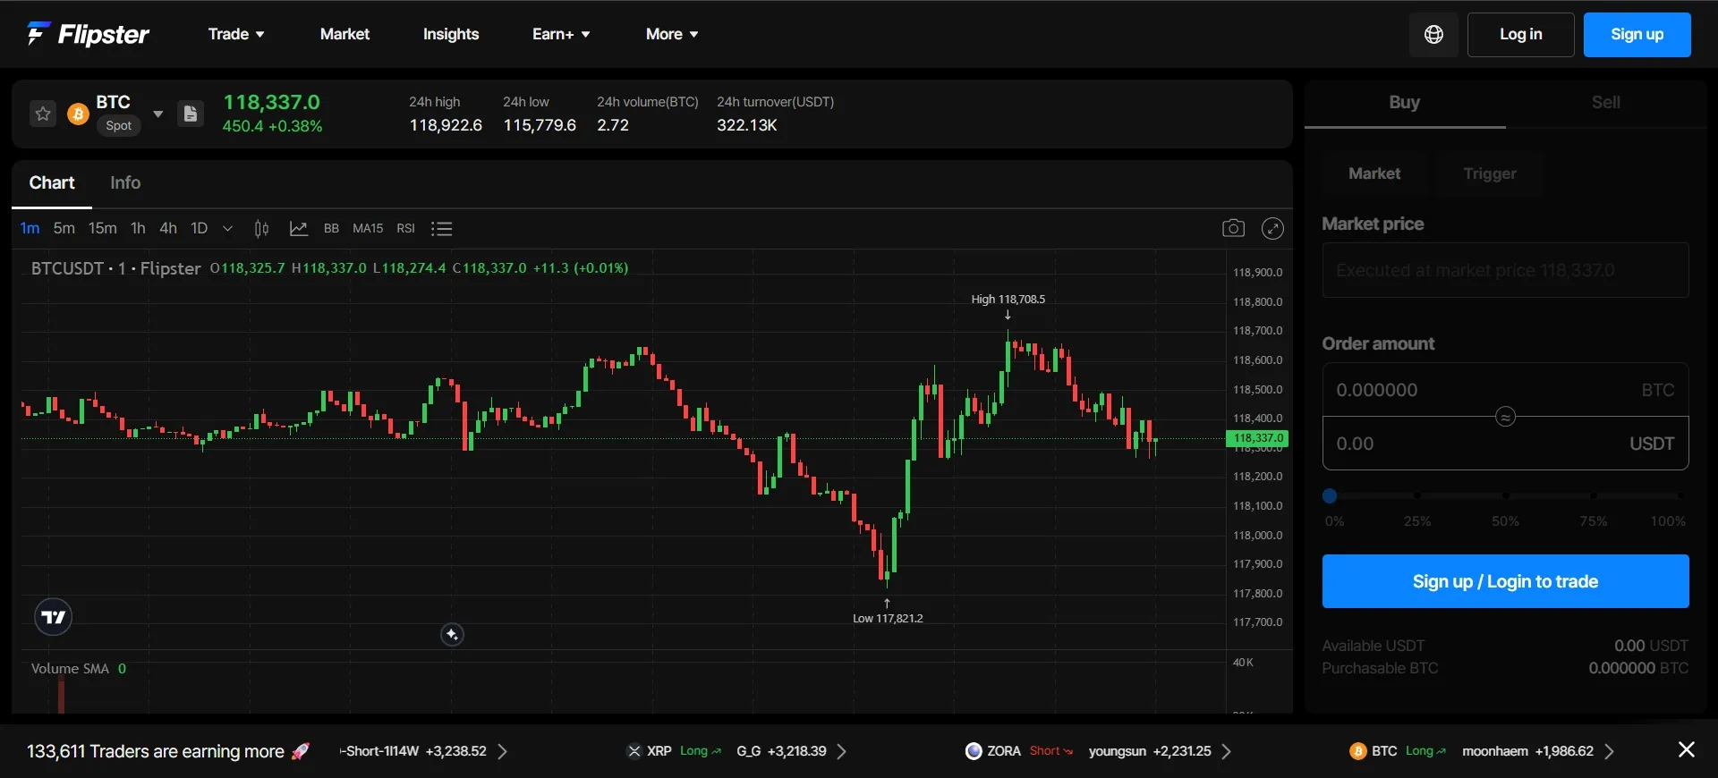Click the BTCUSDT · 1 · Flipster chart title
This screenshot has height=778, width=1718.
[115, 268]
